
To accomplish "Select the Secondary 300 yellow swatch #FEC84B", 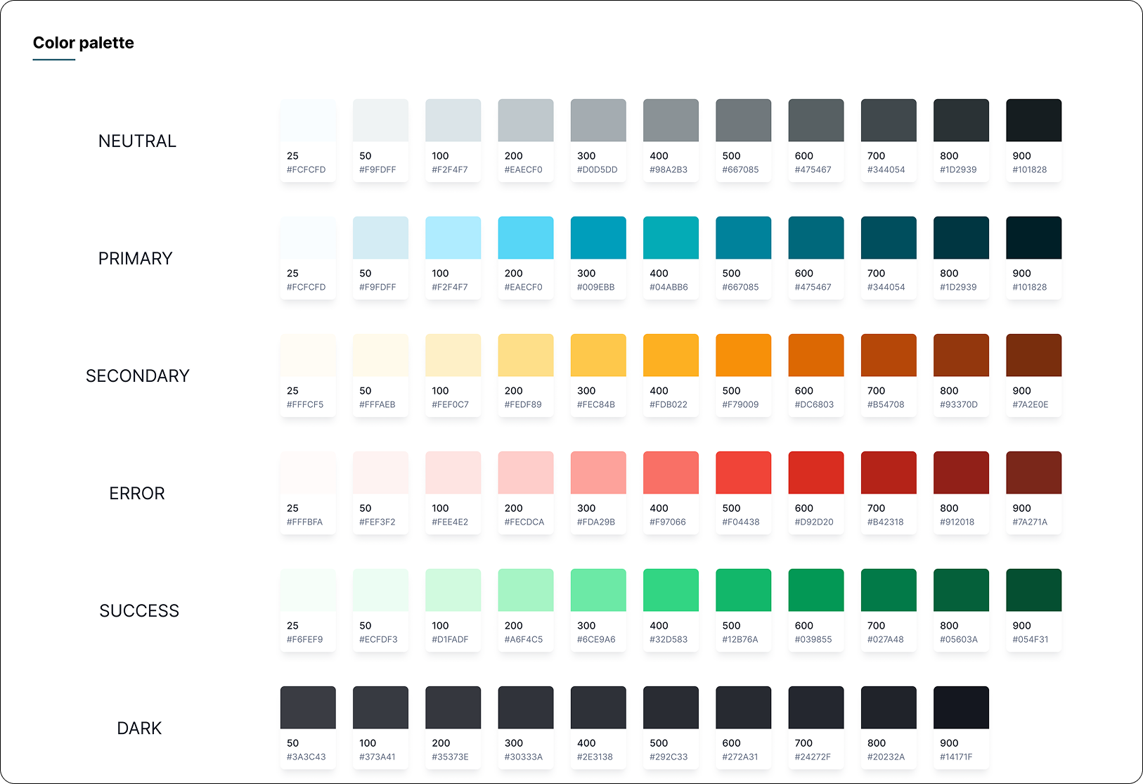I will coord(598,355).
